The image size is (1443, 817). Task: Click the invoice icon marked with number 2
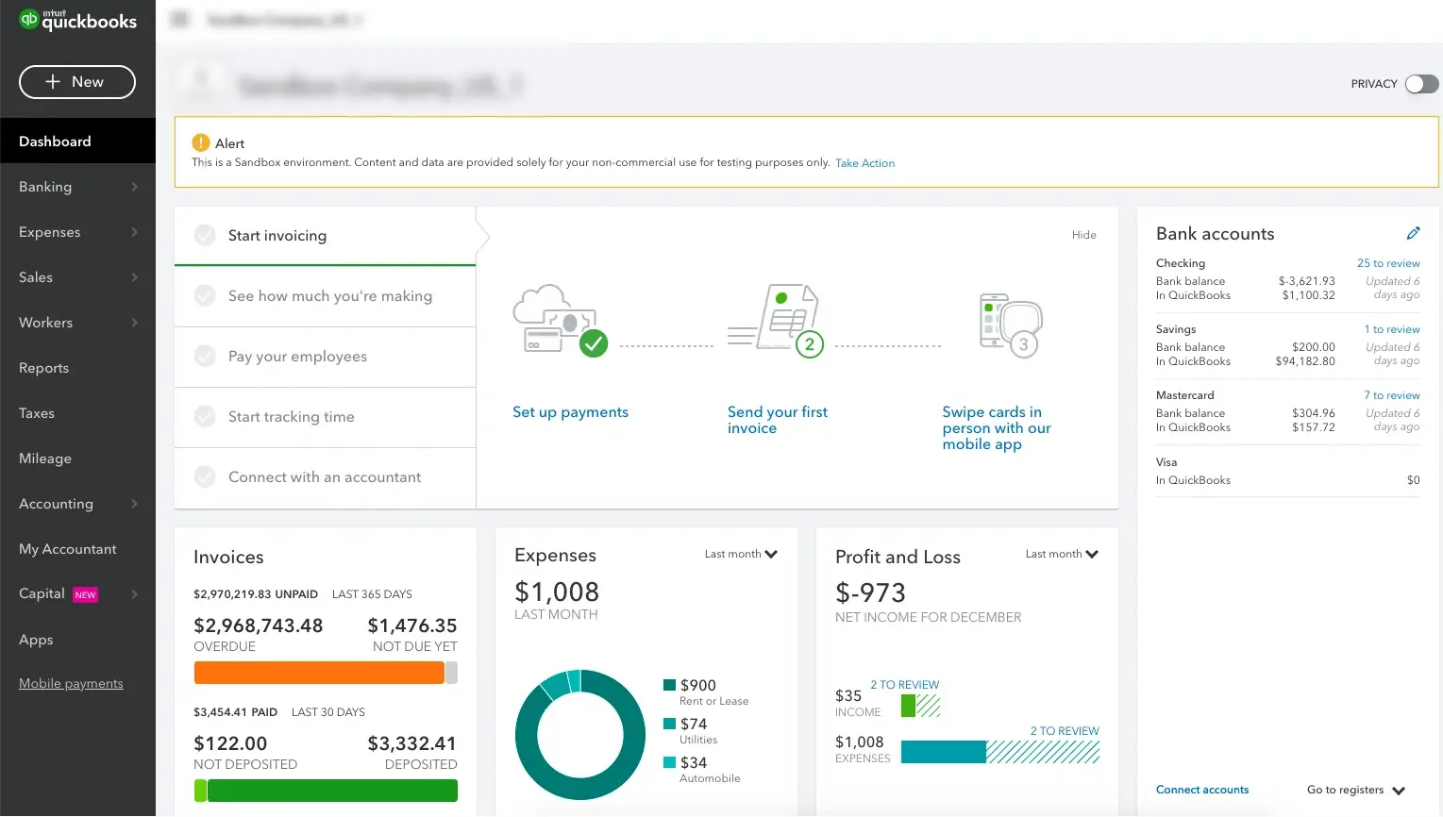pyautogui.click(x=776, y=317)
